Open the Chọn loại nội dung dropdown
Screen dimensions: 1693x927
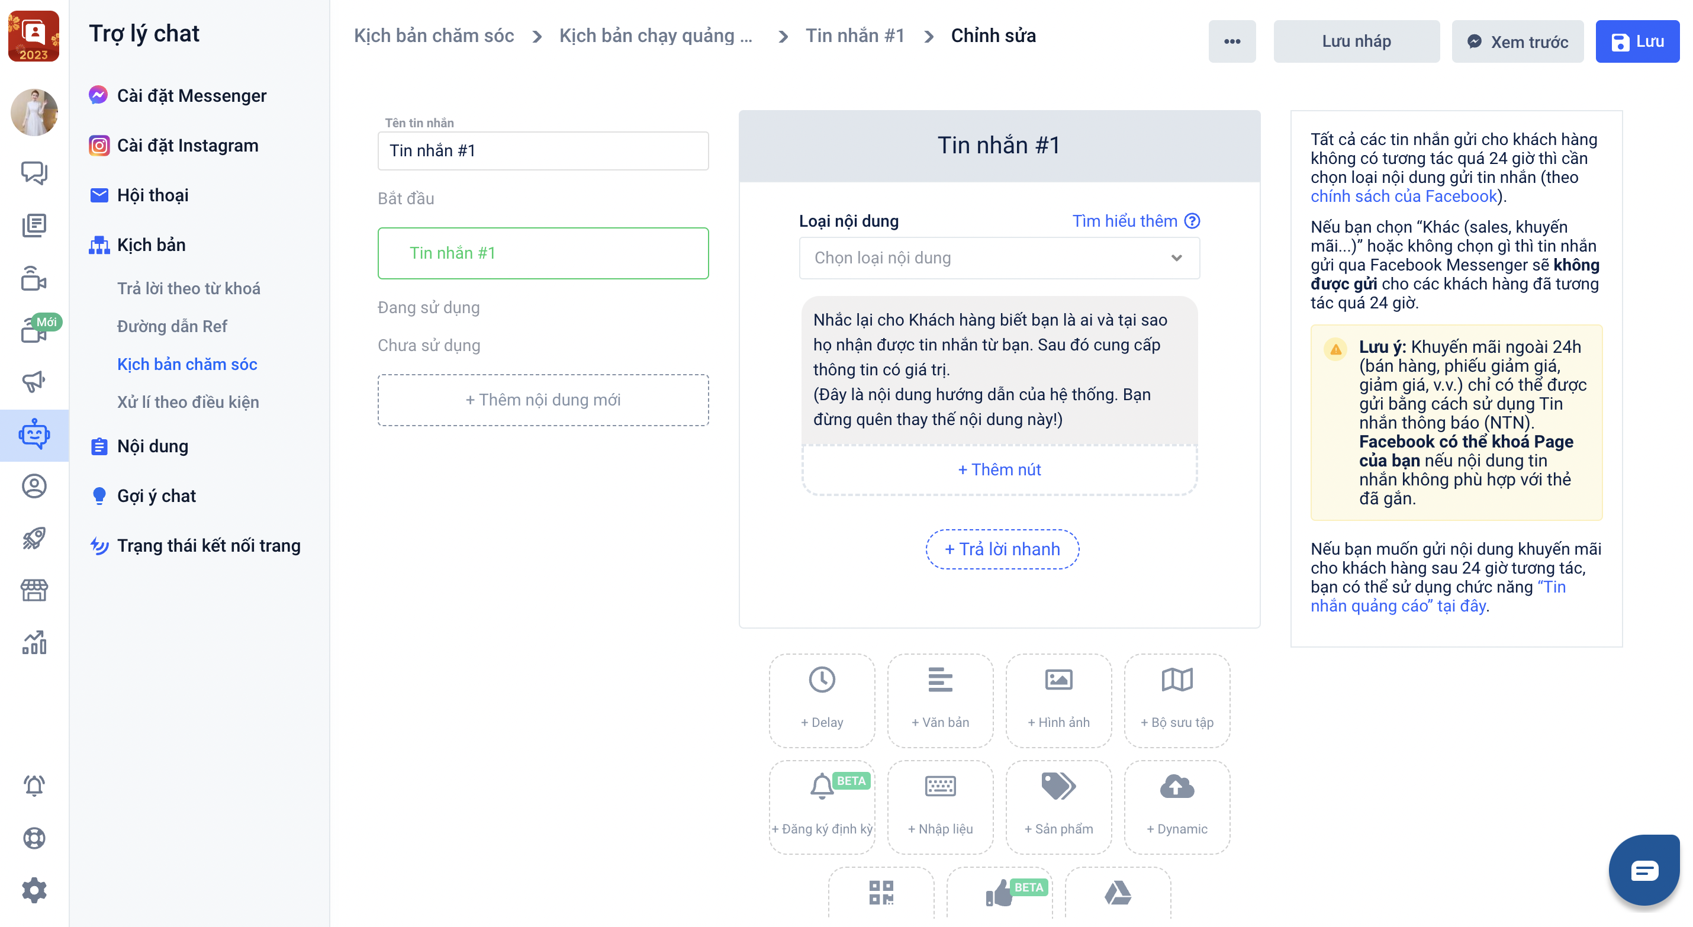tap(999, 257)
